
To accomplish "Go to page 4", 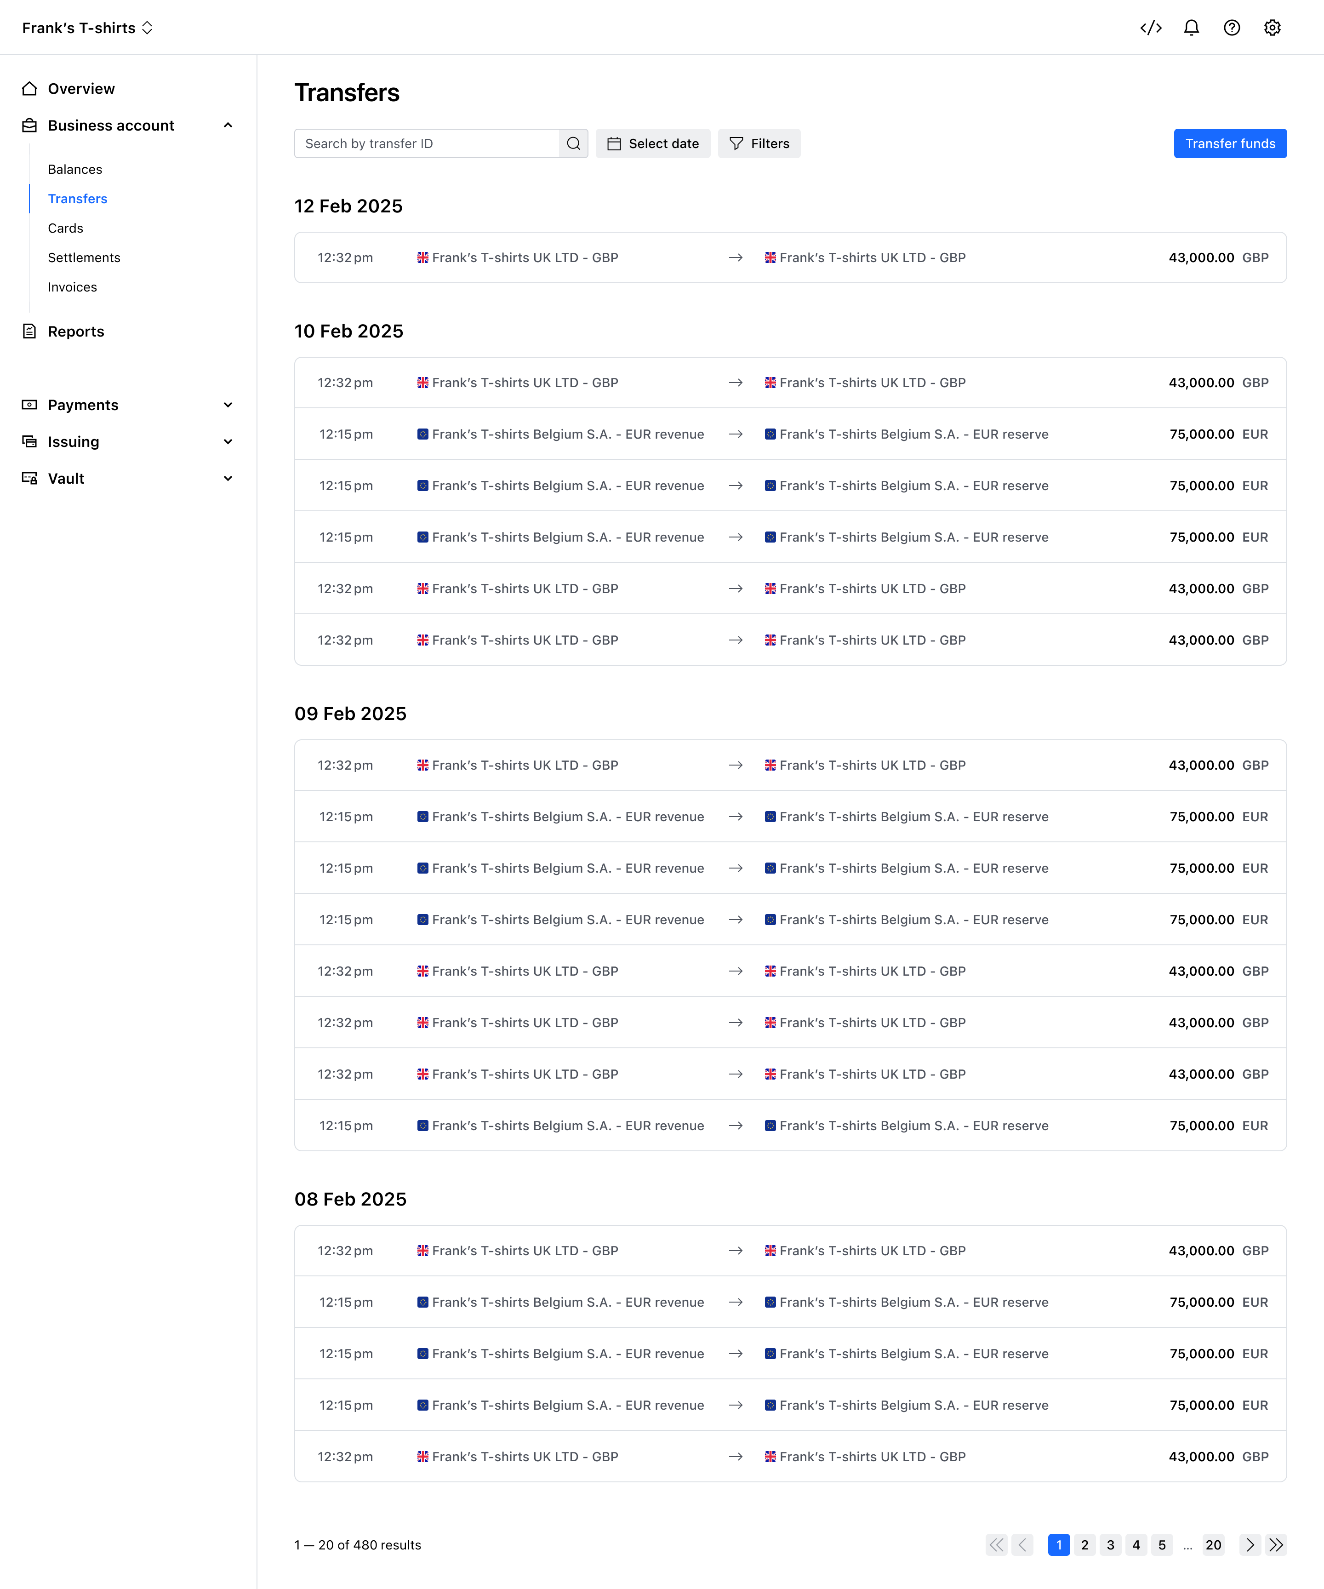I will pyautogui.click(x=1136, y=1545).
